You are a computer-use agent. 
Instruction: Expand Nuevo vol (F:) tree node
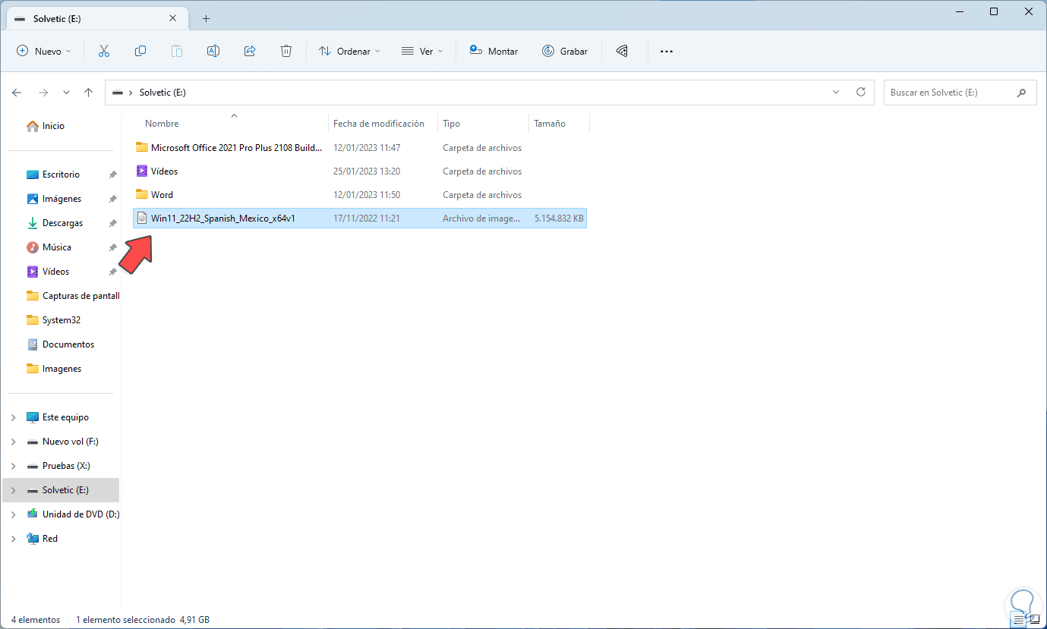(x=14, y=442)
